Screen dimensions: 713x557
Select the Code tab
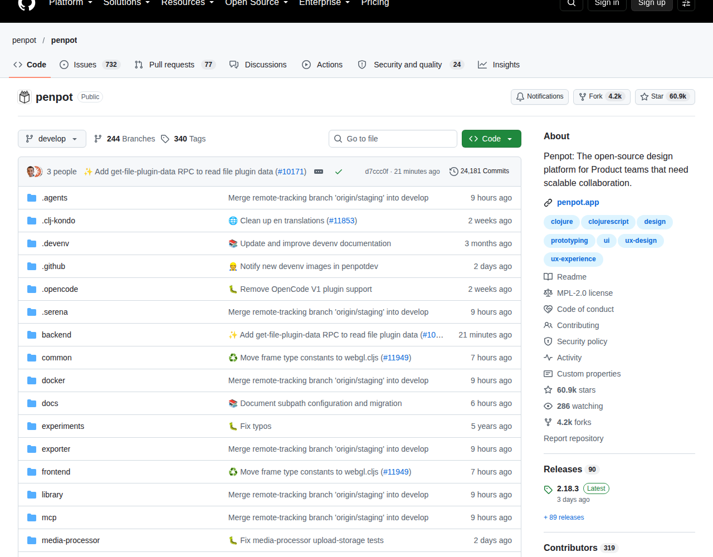coord(30,65)
